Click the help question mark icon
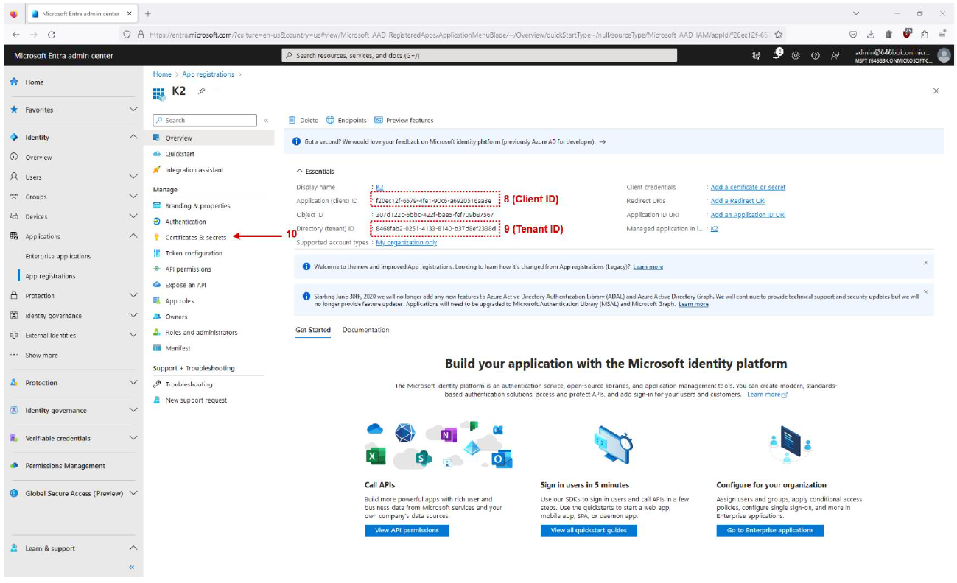The height and width of the screenshot is (583, 957). point(816,55)
